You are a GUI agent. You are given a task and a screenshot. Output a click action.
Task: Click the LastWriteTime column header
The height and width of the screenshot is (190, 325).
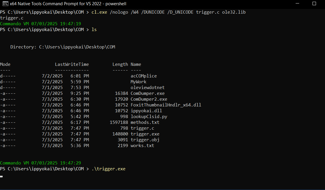72,64
